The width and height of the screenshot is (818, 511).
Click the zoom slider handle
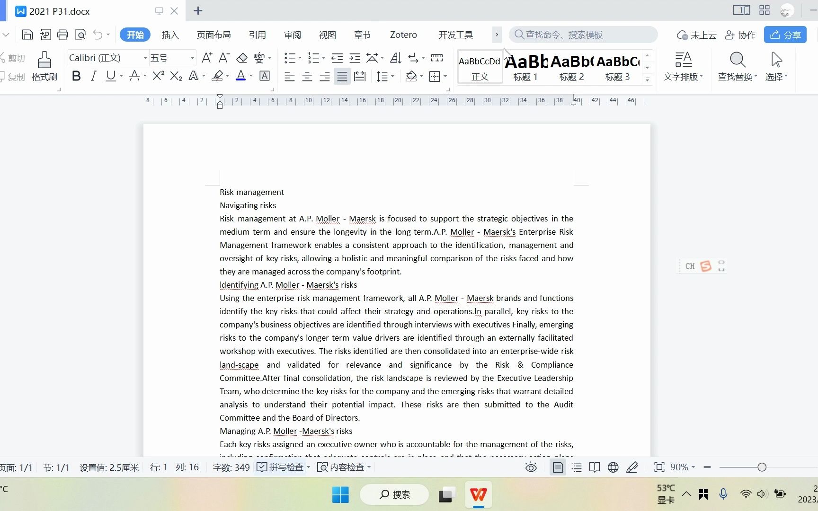pos(762,467)
